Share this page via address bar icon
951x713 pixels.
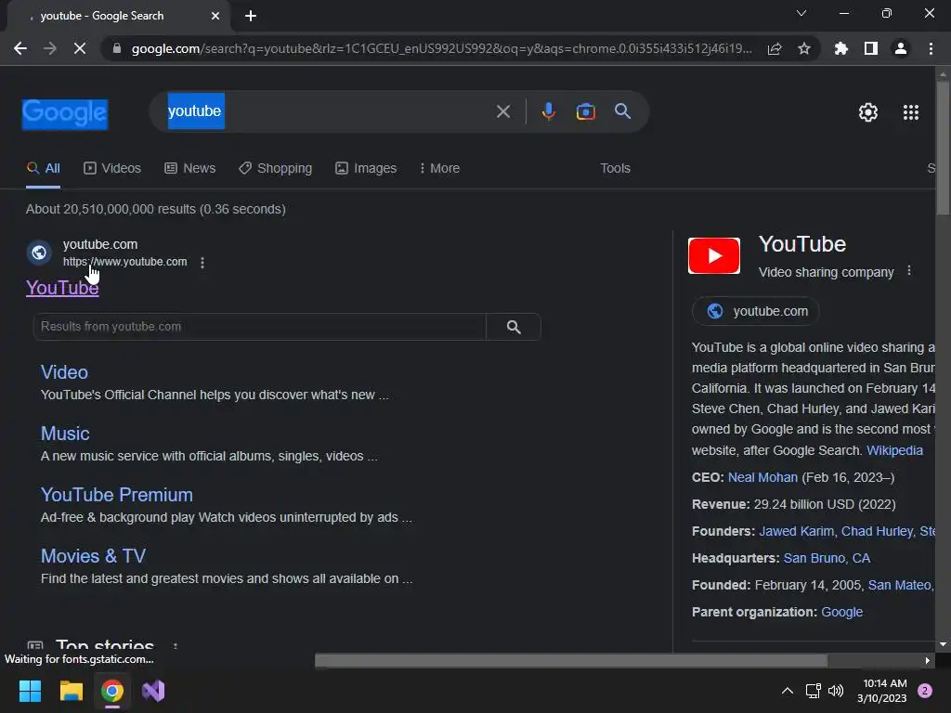775,48
